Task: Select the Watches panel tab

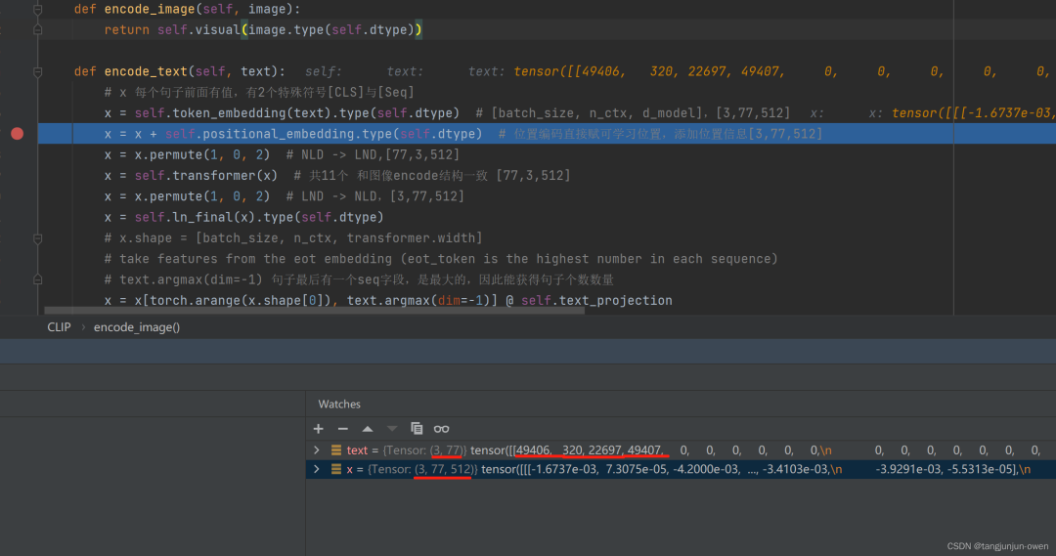Action: point(339,404)
